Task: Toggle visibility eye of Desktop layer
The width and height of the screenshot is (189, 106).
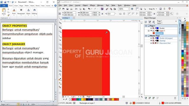Action: click(151, 41)
